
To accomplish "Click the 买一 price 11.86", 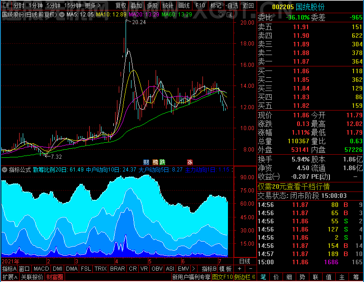I will pyautogui.click(x=301, y=71).
